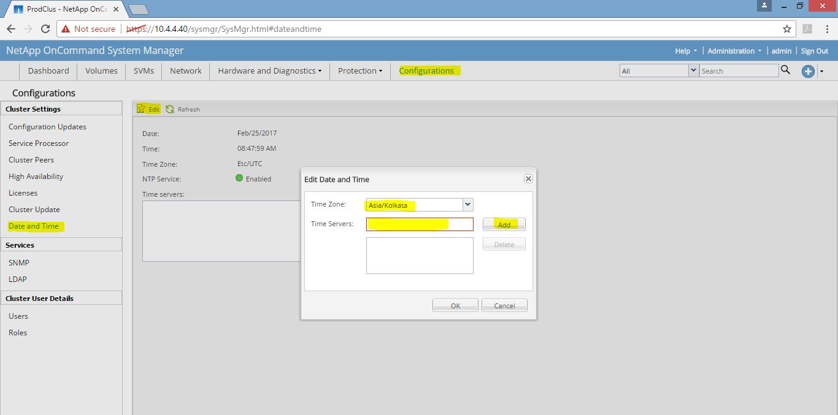Open the search scope dropdown showing All
The width and height of the screenshot is (838, 415).
tap(693, 70)
